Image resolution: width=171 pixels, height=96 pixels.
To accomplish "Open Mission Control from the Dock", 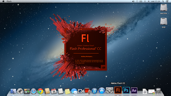I will click(27, 91).
